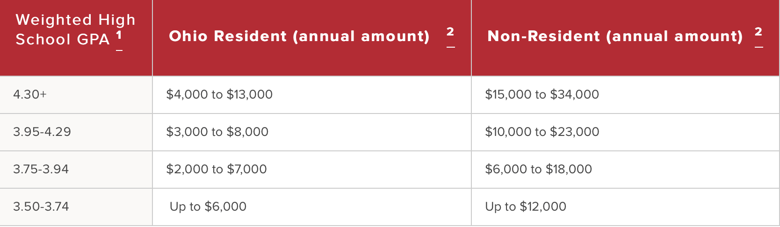Viewport: 780px width, 227px height.
Task: Select the Non-Resident (annual amount) header
Action: (626, 38)
